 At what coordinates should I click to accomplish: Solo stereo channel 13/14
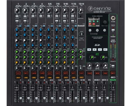82,77
